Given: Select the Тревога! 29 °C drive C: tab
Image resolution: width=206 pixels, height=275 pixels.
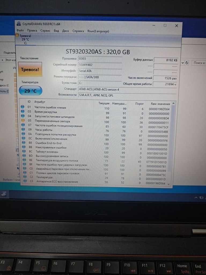Looking at the screenshot, I should point(25,39).
